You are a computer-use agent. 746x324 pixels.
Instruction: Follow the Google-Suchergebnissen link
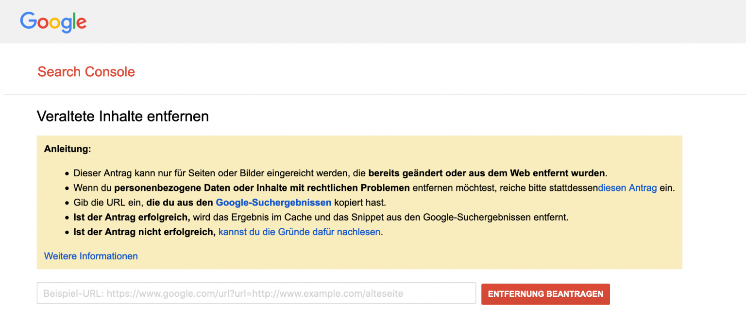[273, 202]
